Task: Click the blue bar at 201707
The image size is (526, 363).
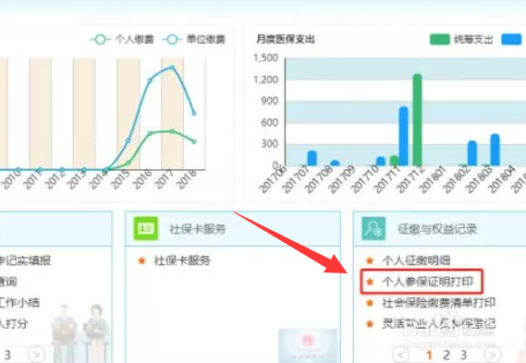Action: [x=312, y=158]
